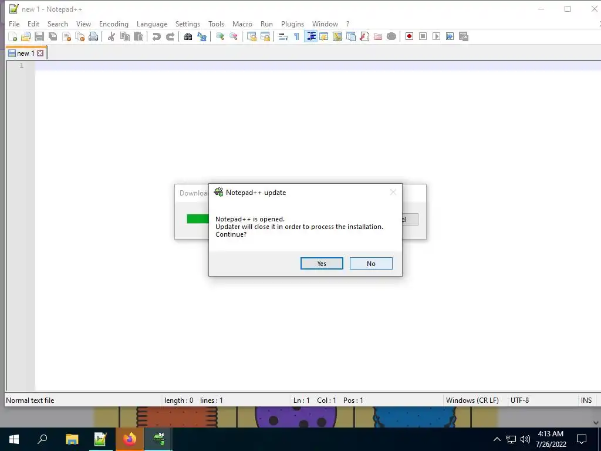601x451 pixels.
Task: Click the Cut scissors icon
Action: 111,36
